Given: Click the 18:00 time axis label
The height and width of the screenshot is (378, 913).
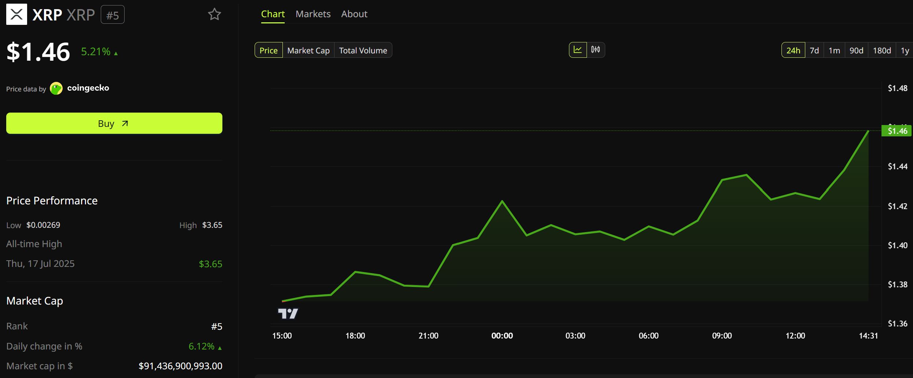Looking at the screenshot, I should click(355, 336).
